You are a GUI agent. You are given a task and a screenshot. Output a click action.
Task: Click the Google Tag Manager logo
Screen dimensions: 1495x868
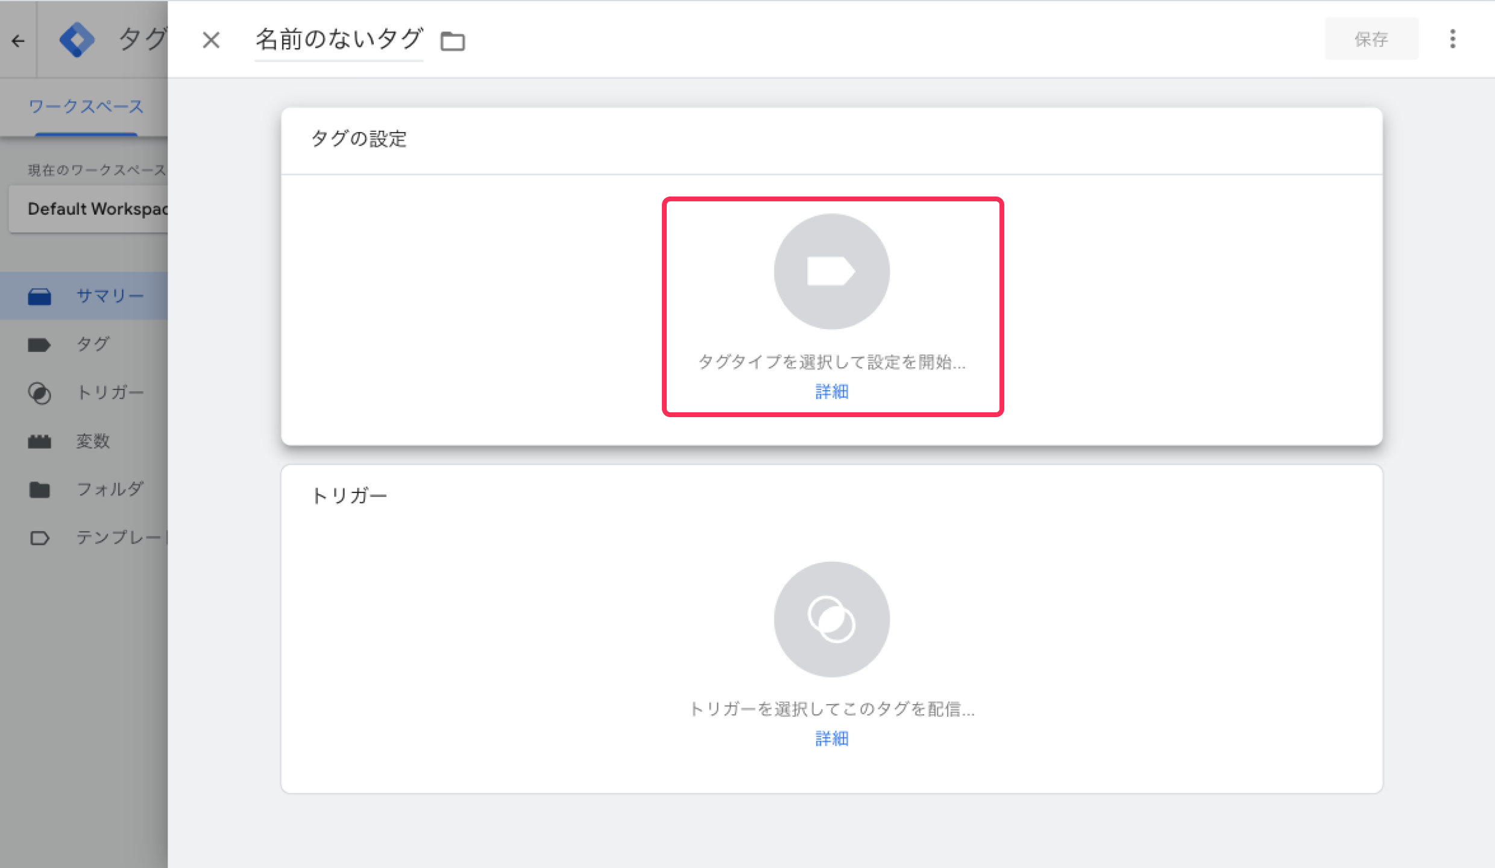[77, 40]
